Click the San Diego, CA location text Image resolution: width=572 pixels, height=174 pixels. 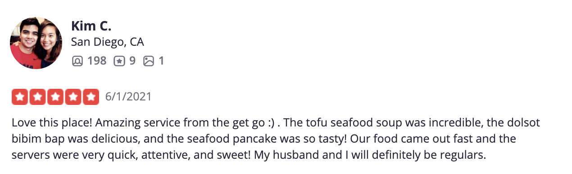(x=108, y=42)
